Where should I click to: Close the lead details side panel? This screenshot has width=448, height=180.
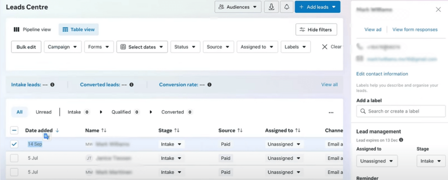[x=438, y=10]
